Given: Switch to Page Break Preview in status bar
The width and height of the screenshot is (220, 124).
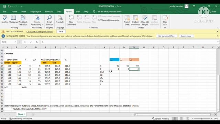Looking at the screenshot, I should tap(188, 118).
